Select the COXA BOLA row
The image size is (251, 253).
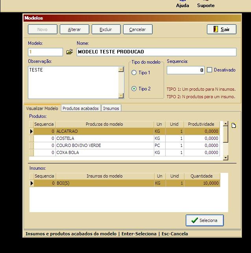coord(124,153)
